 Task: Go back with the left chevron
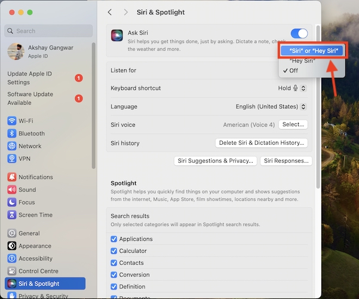pos(110,12)
